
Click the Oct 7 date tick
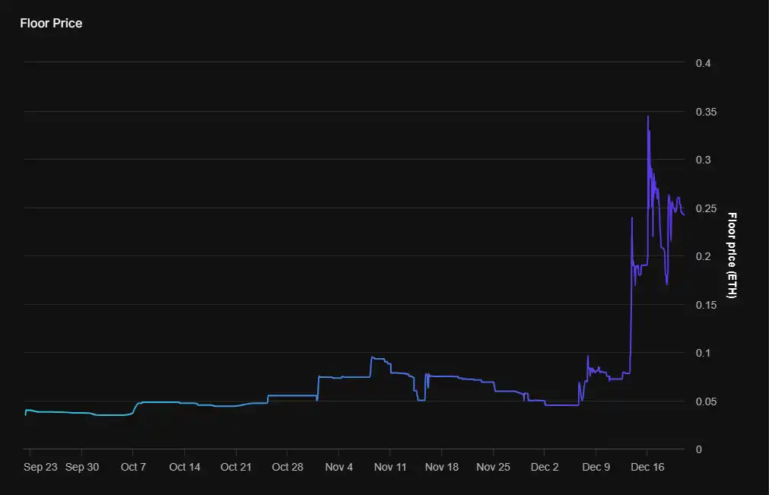133,467
